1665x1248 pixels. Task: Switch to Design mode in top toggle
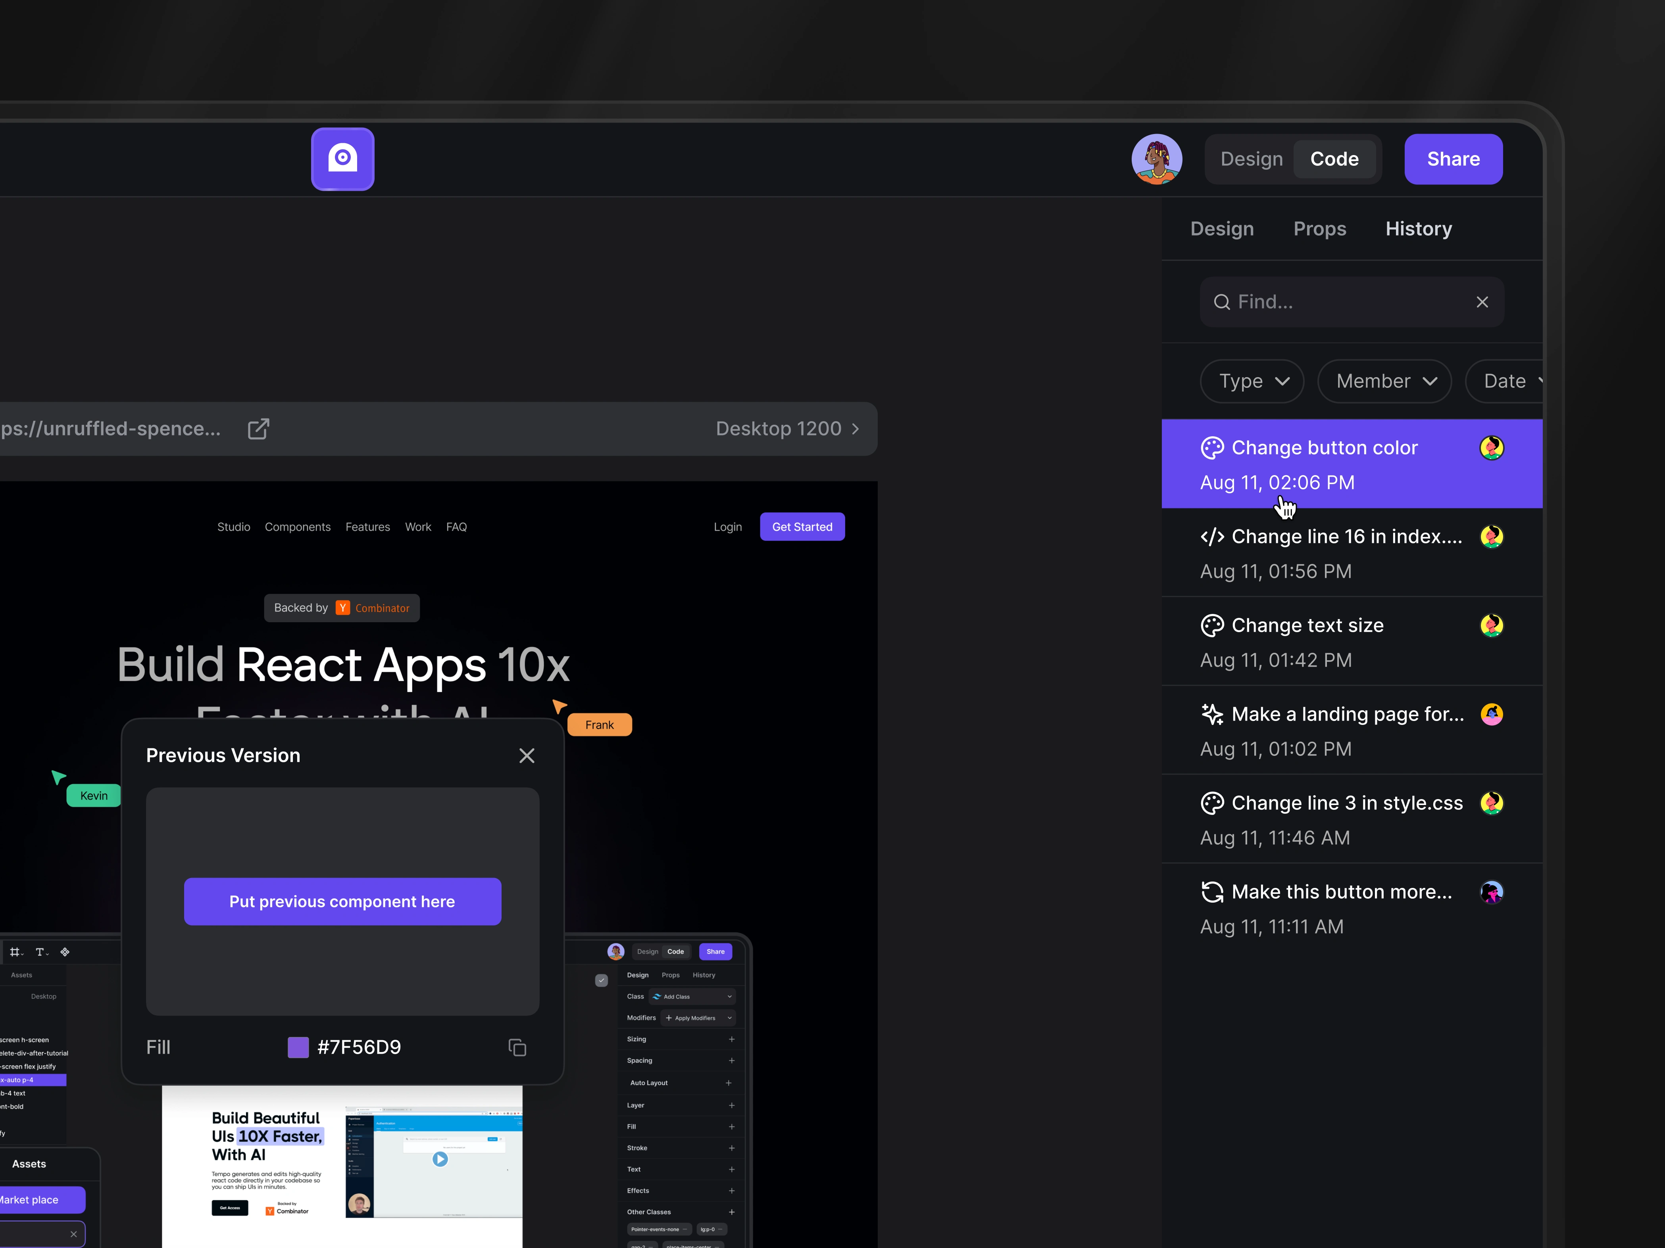[x=1251, y=159]
